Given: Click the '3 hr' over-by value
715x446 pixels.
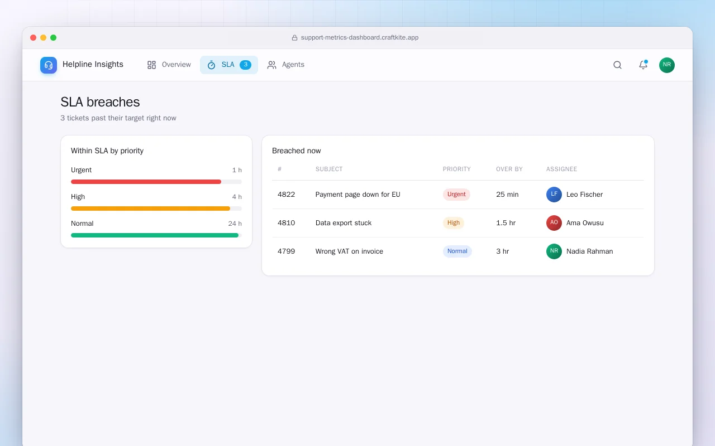Looking at the screenshot, I should point(503,251).
